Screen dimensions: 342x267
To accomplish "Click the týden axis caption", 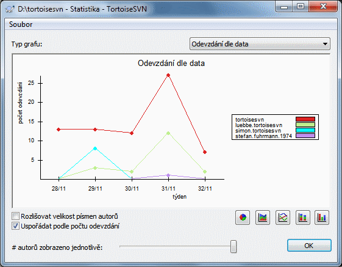I will tap(179, 197).
